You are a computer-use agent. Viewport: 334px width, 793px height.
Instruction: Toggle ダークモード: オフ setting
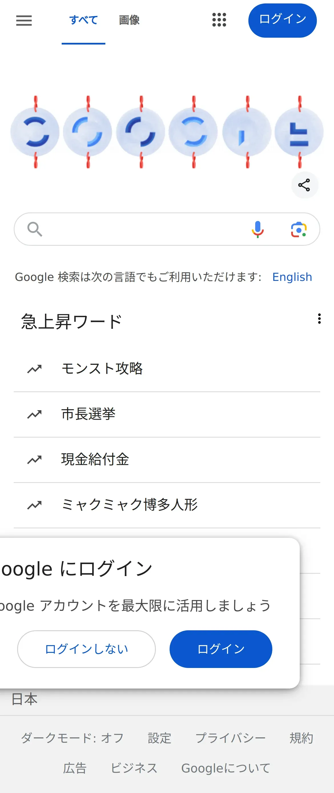[x=72, y=738]
